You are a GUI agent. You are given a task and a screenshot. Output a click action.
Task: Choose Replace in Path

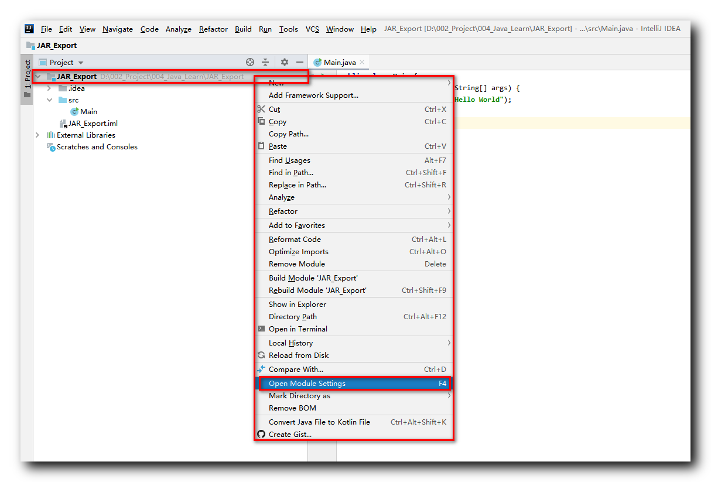[x=354, y=184]
